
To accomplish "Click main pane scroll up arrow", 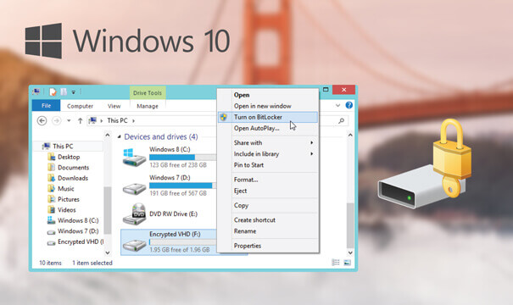I will tap(350, 135).
